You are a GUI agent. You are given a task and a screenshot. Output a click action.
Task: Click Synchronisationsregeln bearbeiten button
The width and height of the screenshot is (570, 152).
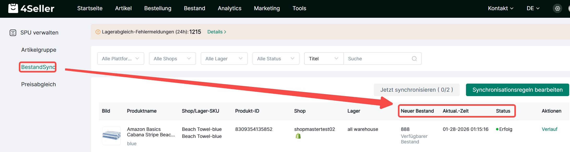click(x=517, y=90)
